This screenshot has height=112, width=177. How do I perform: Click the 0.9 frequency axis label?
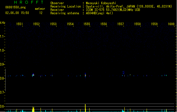2,64
